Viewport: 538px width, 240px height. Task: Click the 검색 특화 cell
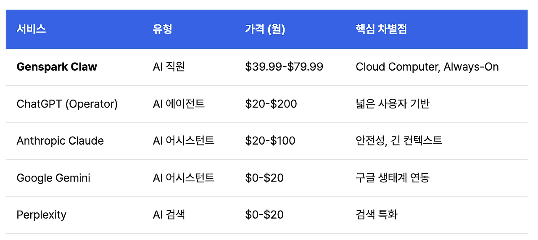coord(376,215)
